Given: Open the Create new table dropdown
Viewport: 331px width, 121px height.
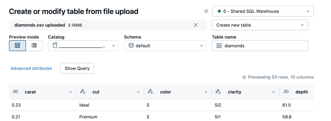Looking at the screenshot, I should point(260,25).
